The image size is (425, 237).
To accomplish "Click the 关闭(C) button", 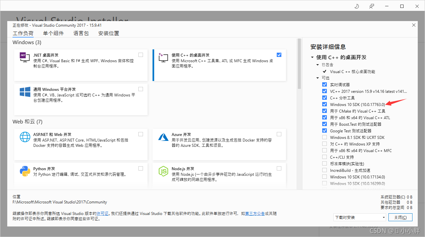I will 400,217.
